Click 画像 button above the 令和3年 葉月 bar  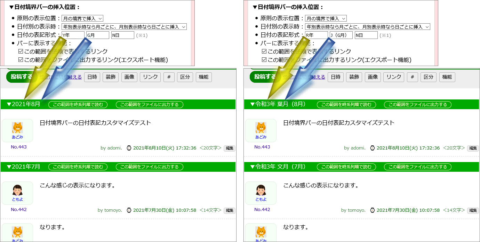tap(373, 77)
